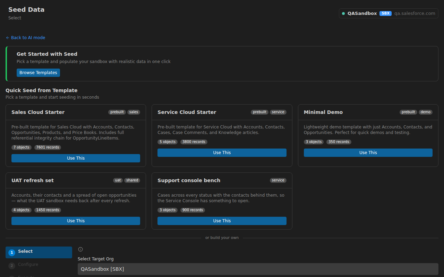Use the Minimal Demo template

click(368, 153)
